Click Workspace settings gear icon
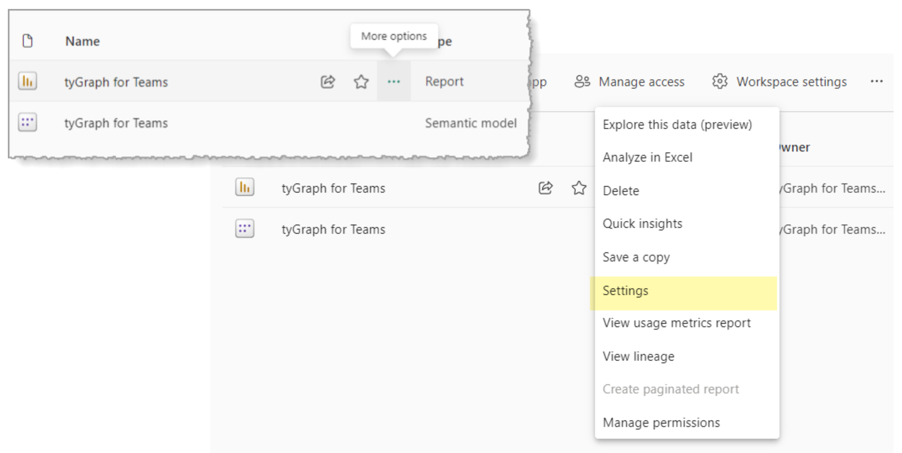 point(720,81)
